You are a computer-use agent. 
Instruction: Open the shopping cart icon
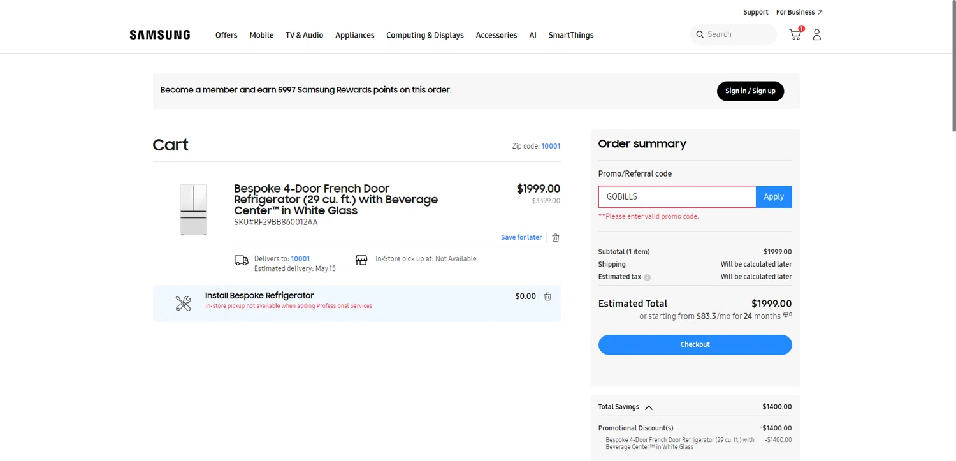[795, 34]
